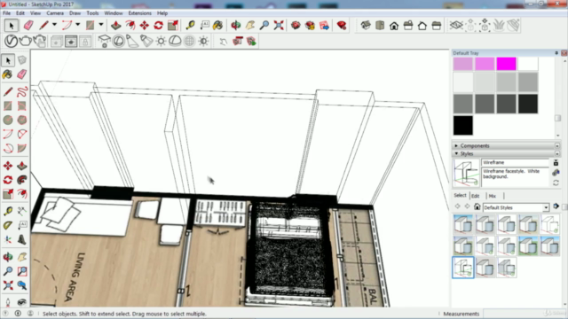The image size is (568, 319).
Task: Click the Wireframe style name field
Action: coord(515,163)
